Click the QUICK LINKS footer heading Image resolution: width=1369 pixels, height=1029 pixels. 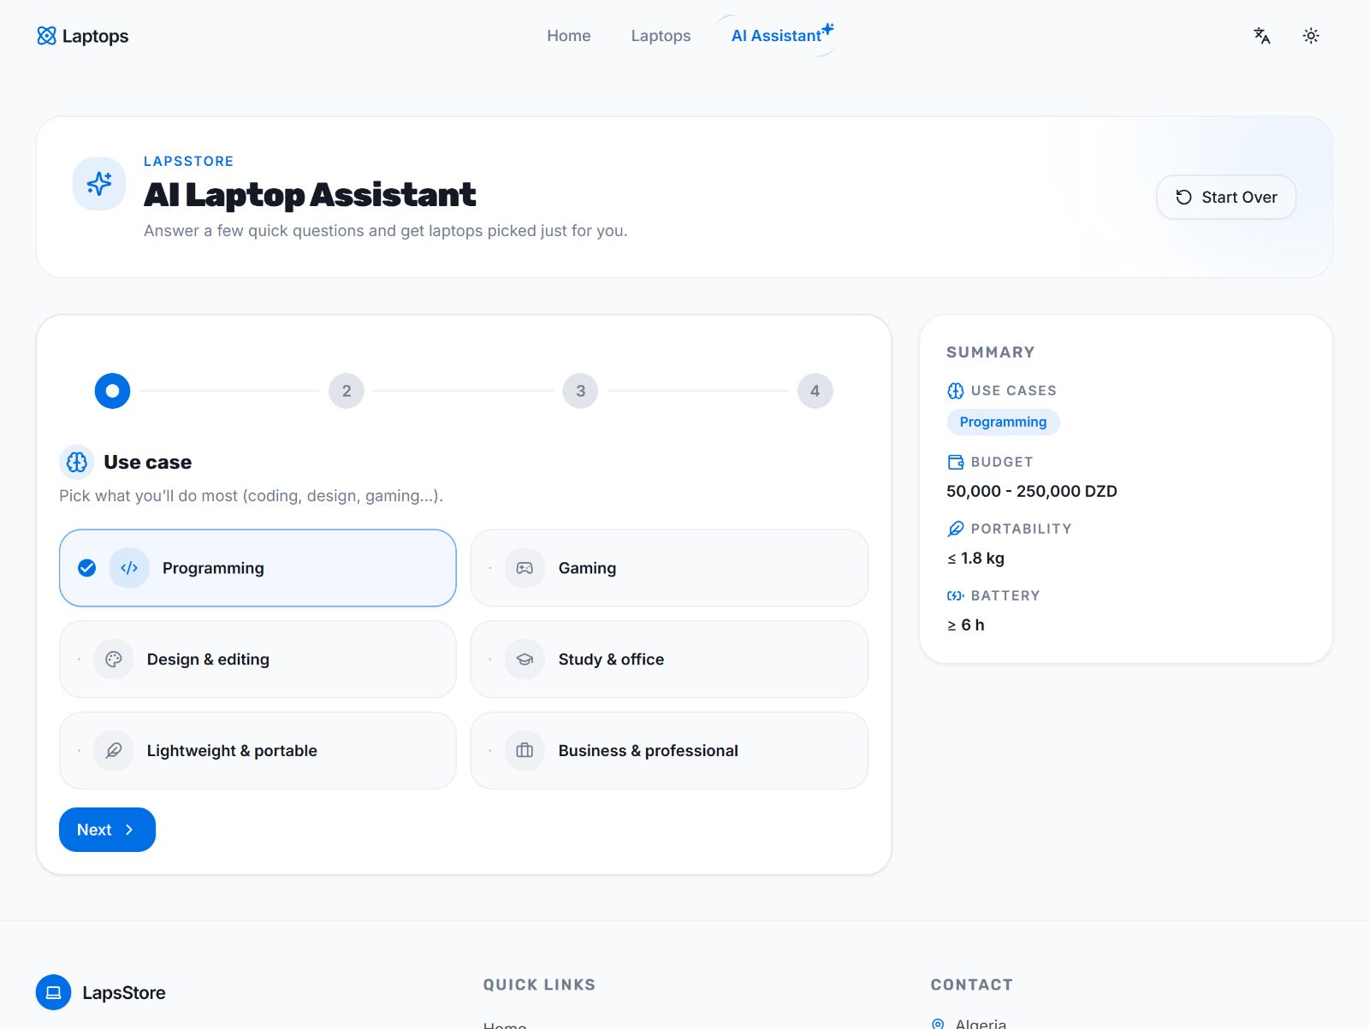click(x=539, y=985)
